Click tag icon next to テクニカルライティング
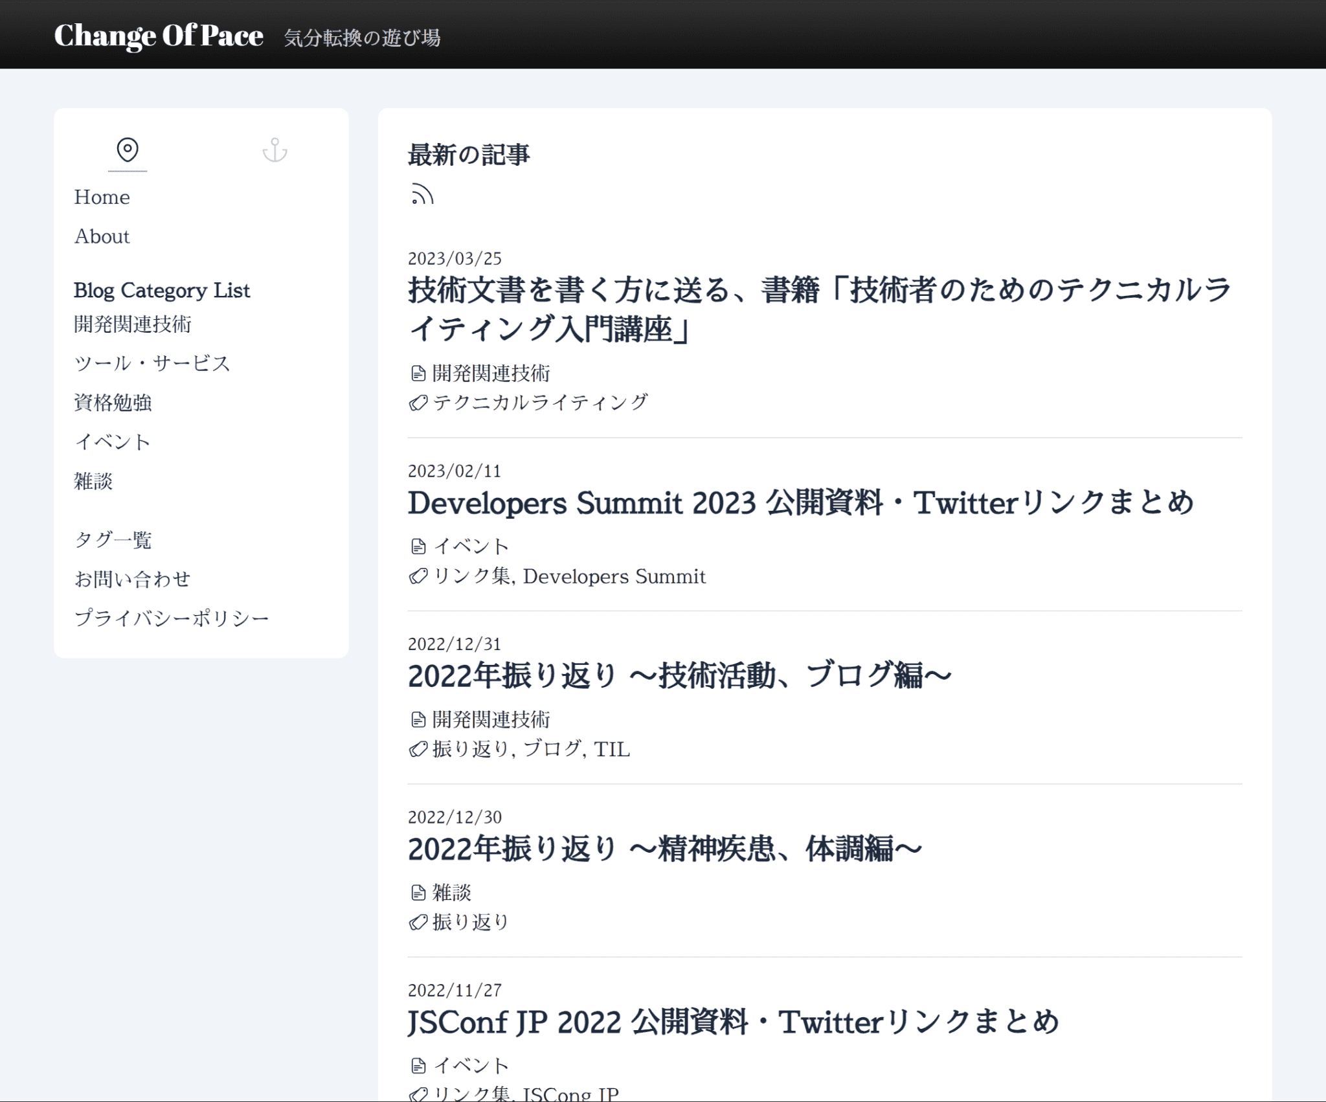This screenshot has width=1326, height=1102. pyautogui.click(x=418, y=403)
